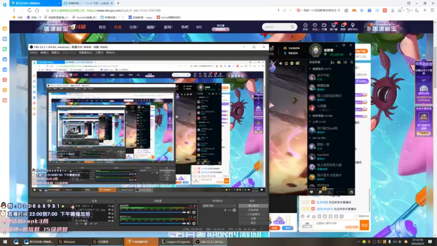This screenshot has height=246, width=437.
Task: Bookmark page with address bar star
Action: tap(48, 10)
